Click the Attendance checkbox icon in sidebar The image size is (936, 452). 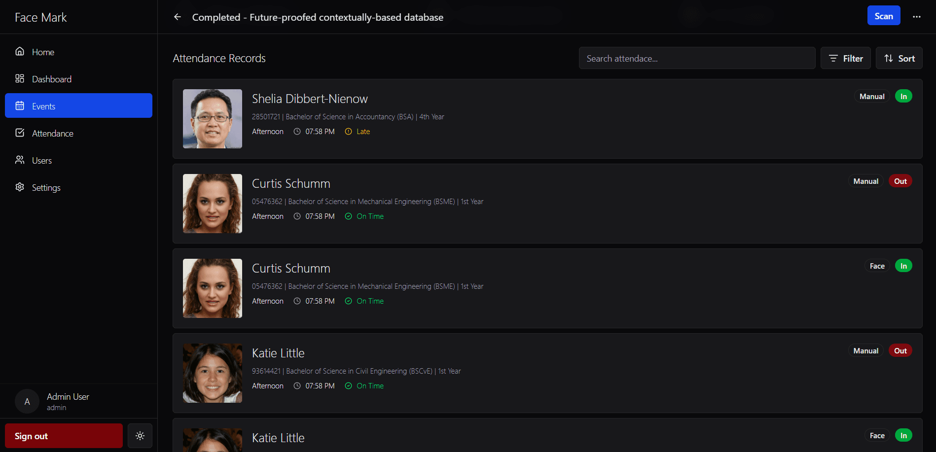[x=20, y=133]
